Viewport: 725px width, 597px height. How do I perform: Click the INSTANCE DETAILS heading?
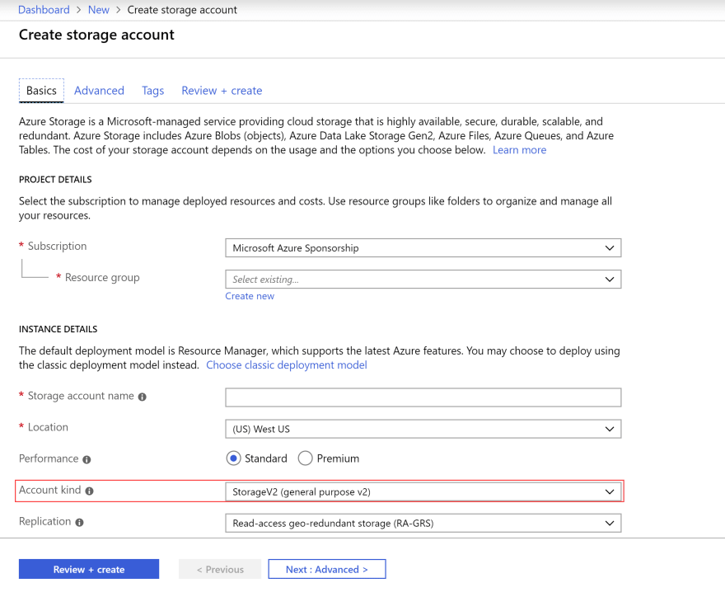click(58, 329)
